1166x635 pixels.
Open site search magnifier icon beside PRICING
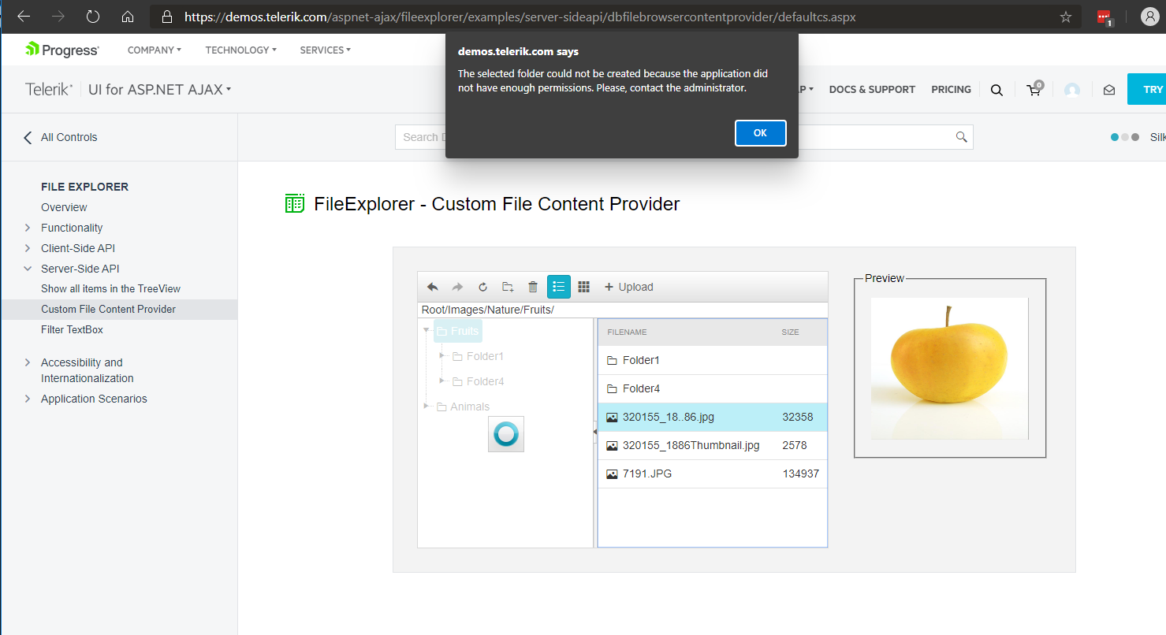point(997,90)
